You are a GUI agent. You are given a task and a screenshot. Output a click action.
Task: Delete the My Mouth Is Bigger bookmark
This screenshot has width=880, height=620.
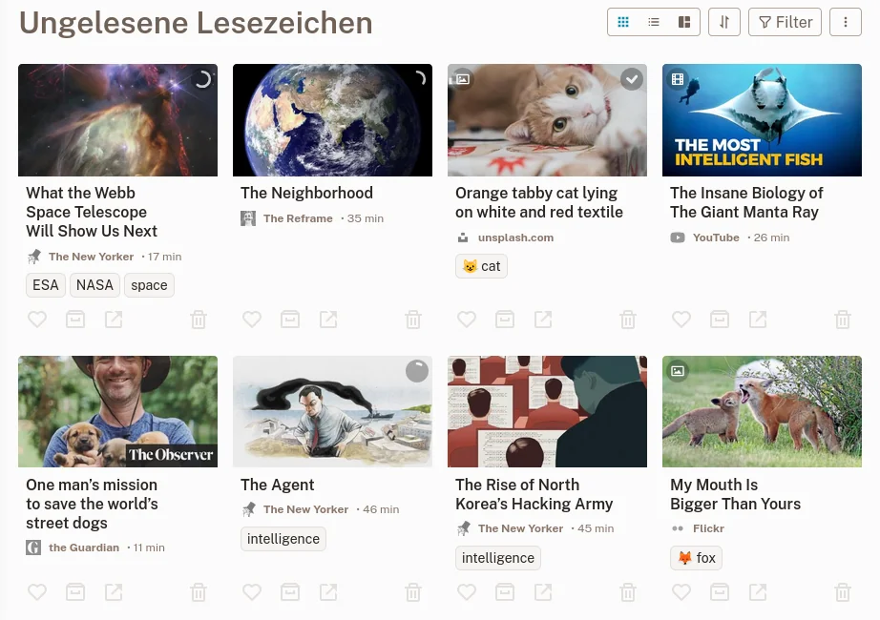(x=843, y=592)
